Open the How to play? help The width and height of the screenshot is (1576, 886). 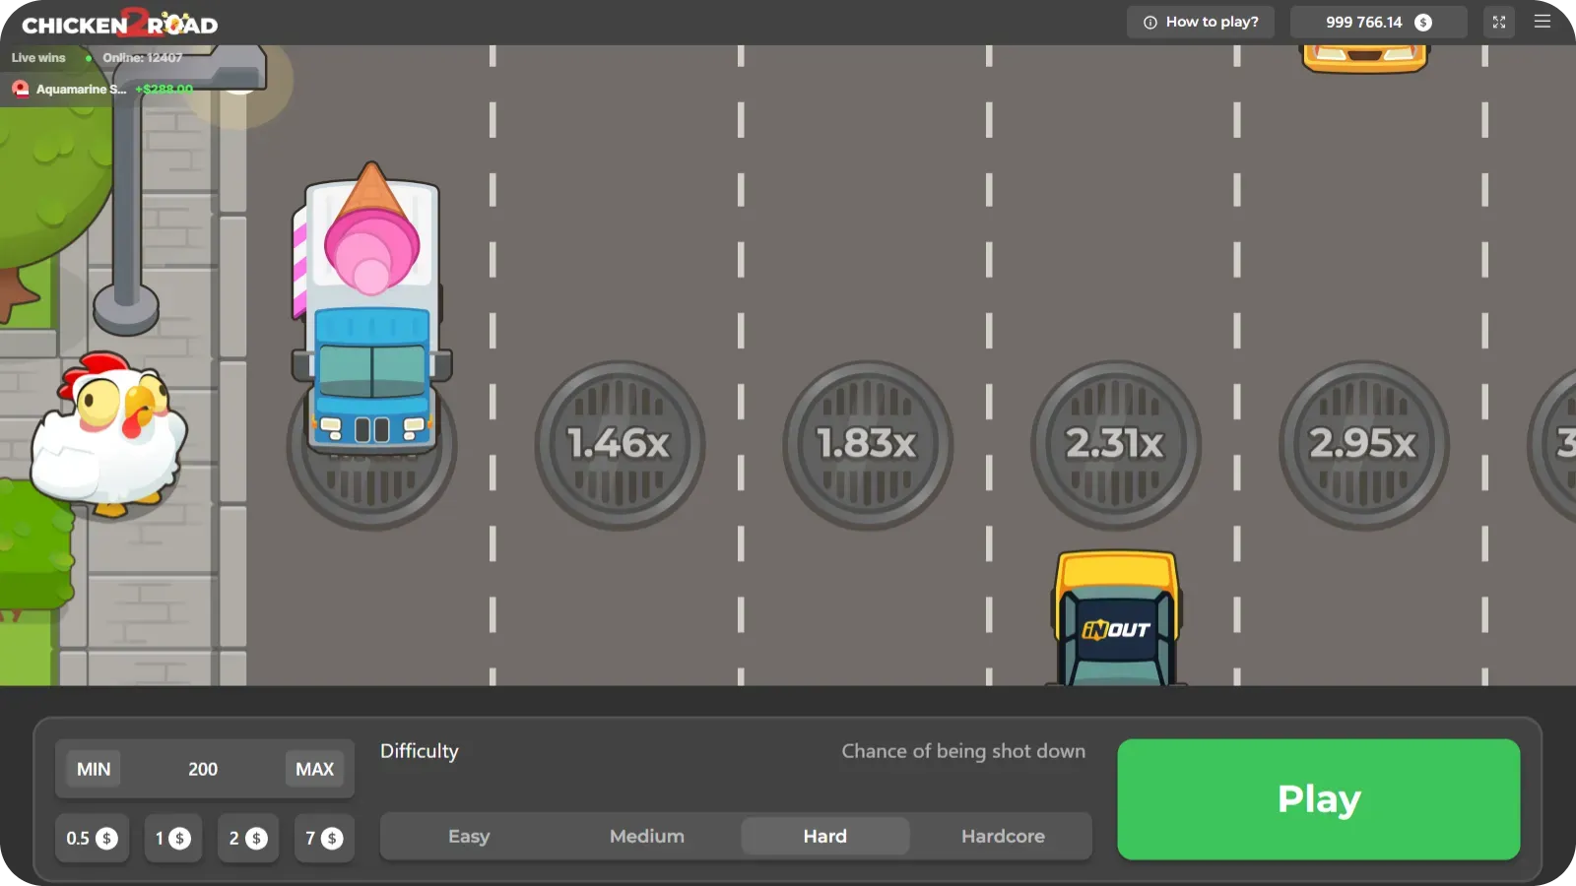(x=1201, y=22)
